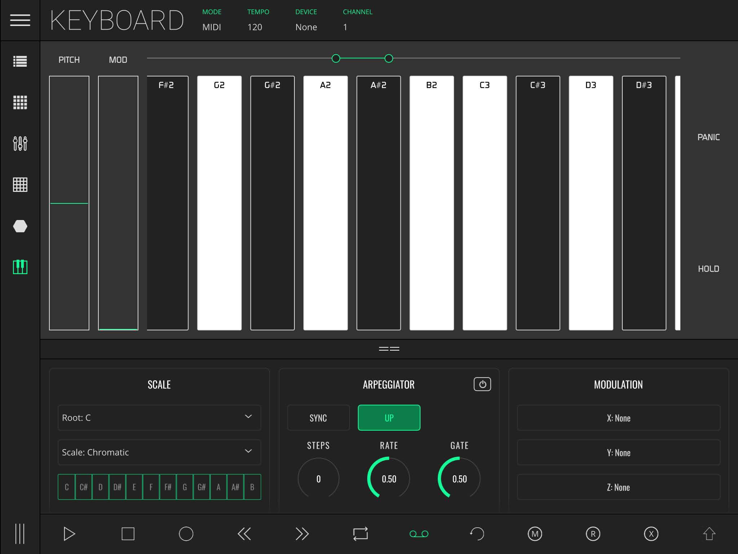Image resolution: width=738 pixels, height=554 pixels.
Task: Toggle the arpeggiator UP direction button
Action: pyautogui.click(x=389, y=418)
